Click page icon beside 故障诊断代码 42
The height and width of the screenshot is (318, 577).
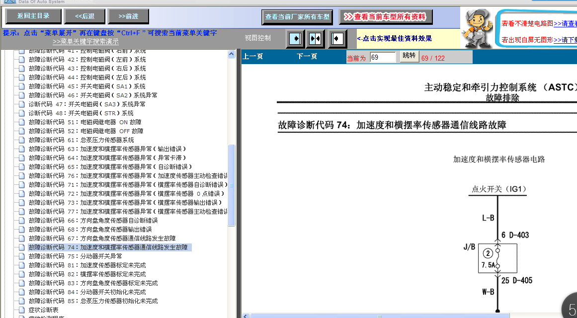pyautogui.click(x=22, y=60)
